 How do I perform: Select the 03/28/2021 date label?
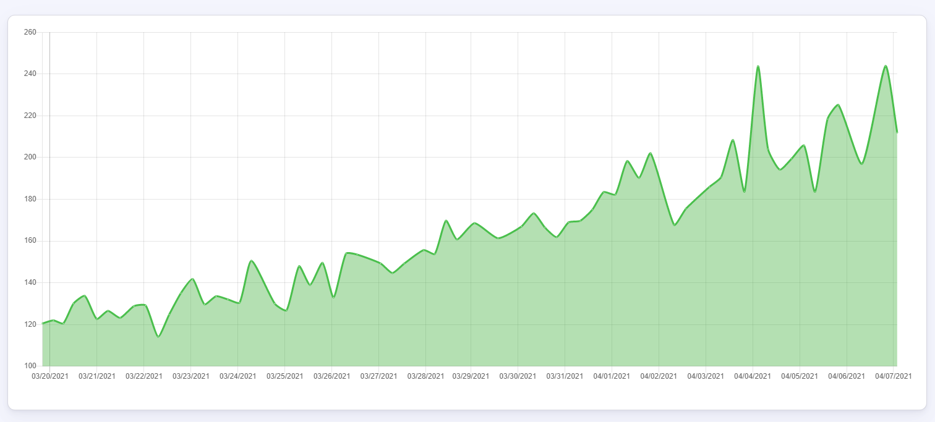(x=426, y=376)
